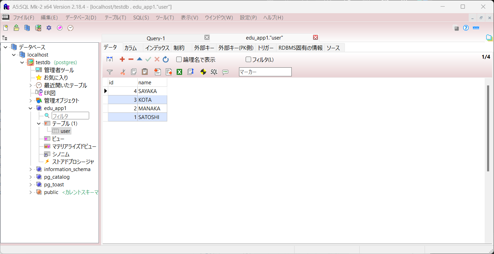The width and height of the screenshot is (494, 254).
Task: Click the yellow-black circular marker icon
Action: click(203, 72)
